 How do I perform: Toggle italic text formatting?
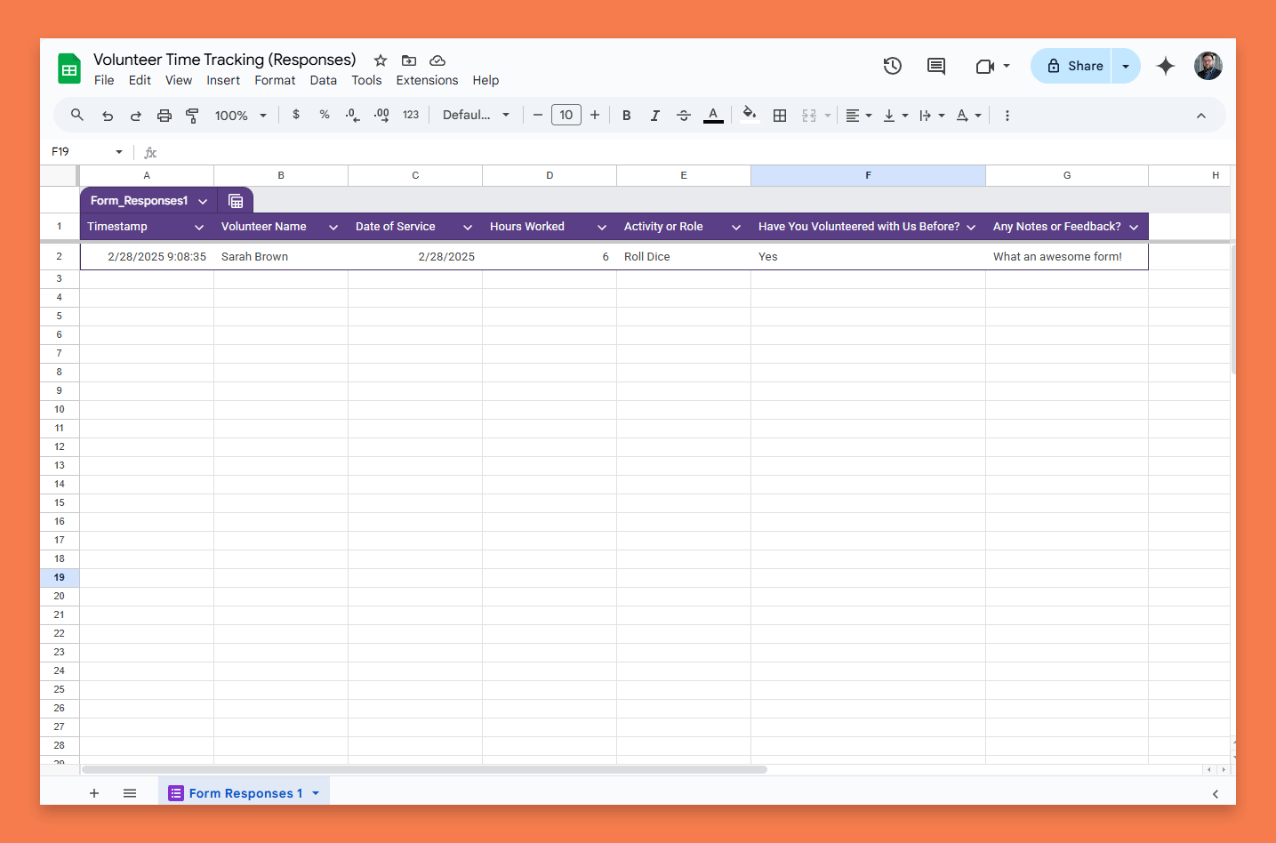[x=655, y=116]
